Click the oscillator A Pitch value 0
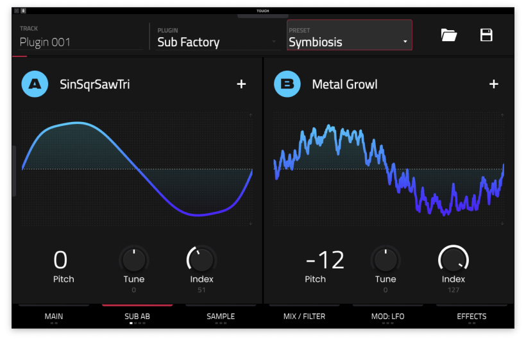 (60, 260)
